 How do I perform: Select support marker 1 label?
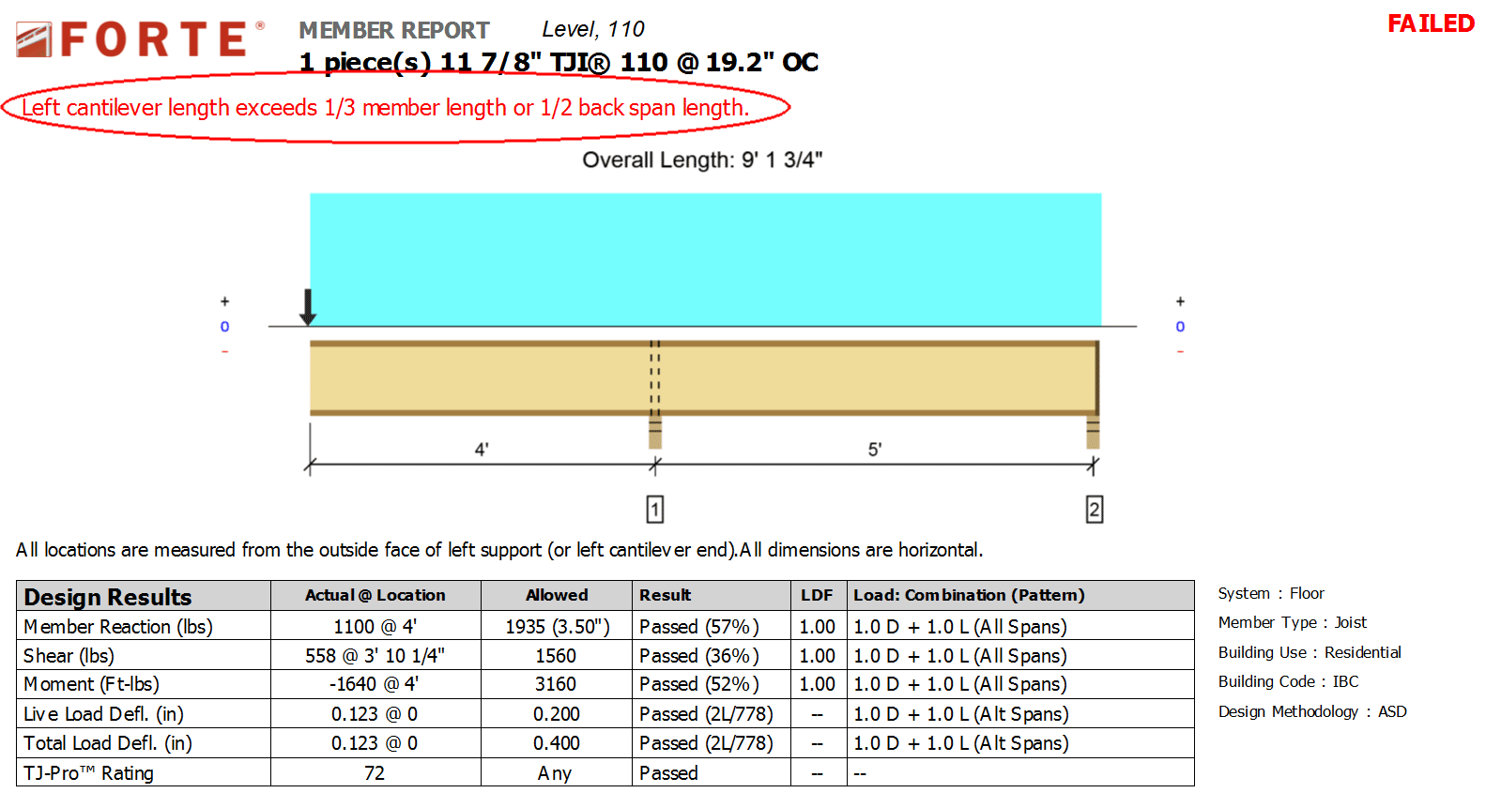point(655,510)
